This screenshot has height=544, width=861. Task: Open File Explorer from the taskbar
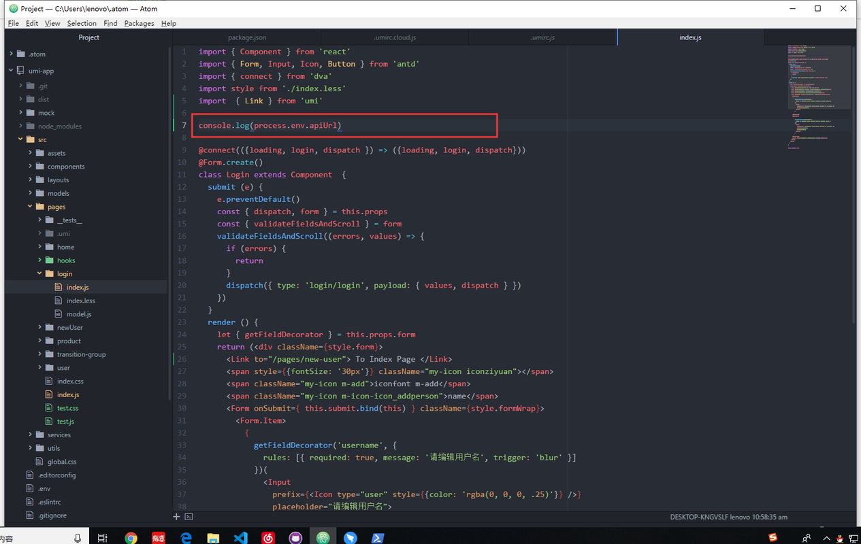pos(213,538)
